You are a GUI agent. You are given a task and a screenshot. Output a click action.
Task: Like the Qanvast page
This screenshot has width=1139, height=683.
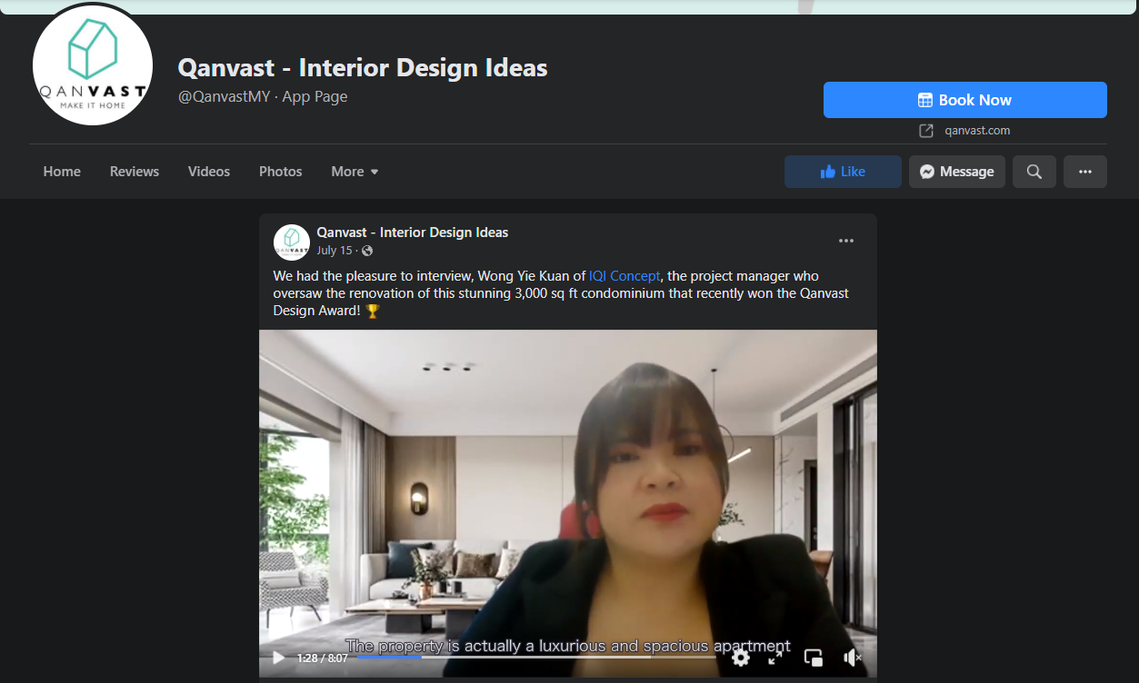pos(843,172)
